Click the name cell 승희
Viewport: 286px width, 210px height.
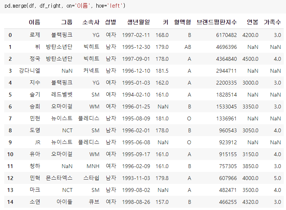pos(35,107)
